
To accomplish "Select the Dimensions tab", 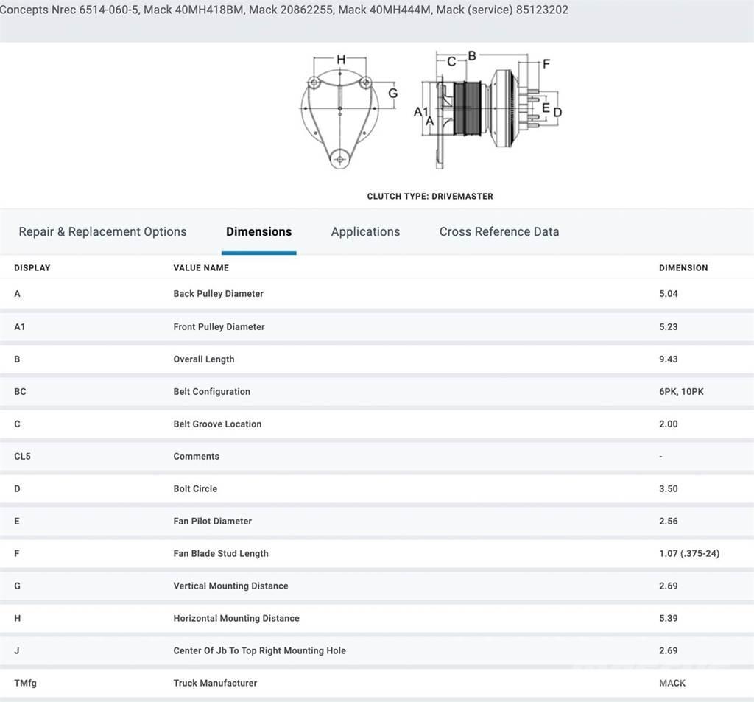I will click(x=258, y=231).
